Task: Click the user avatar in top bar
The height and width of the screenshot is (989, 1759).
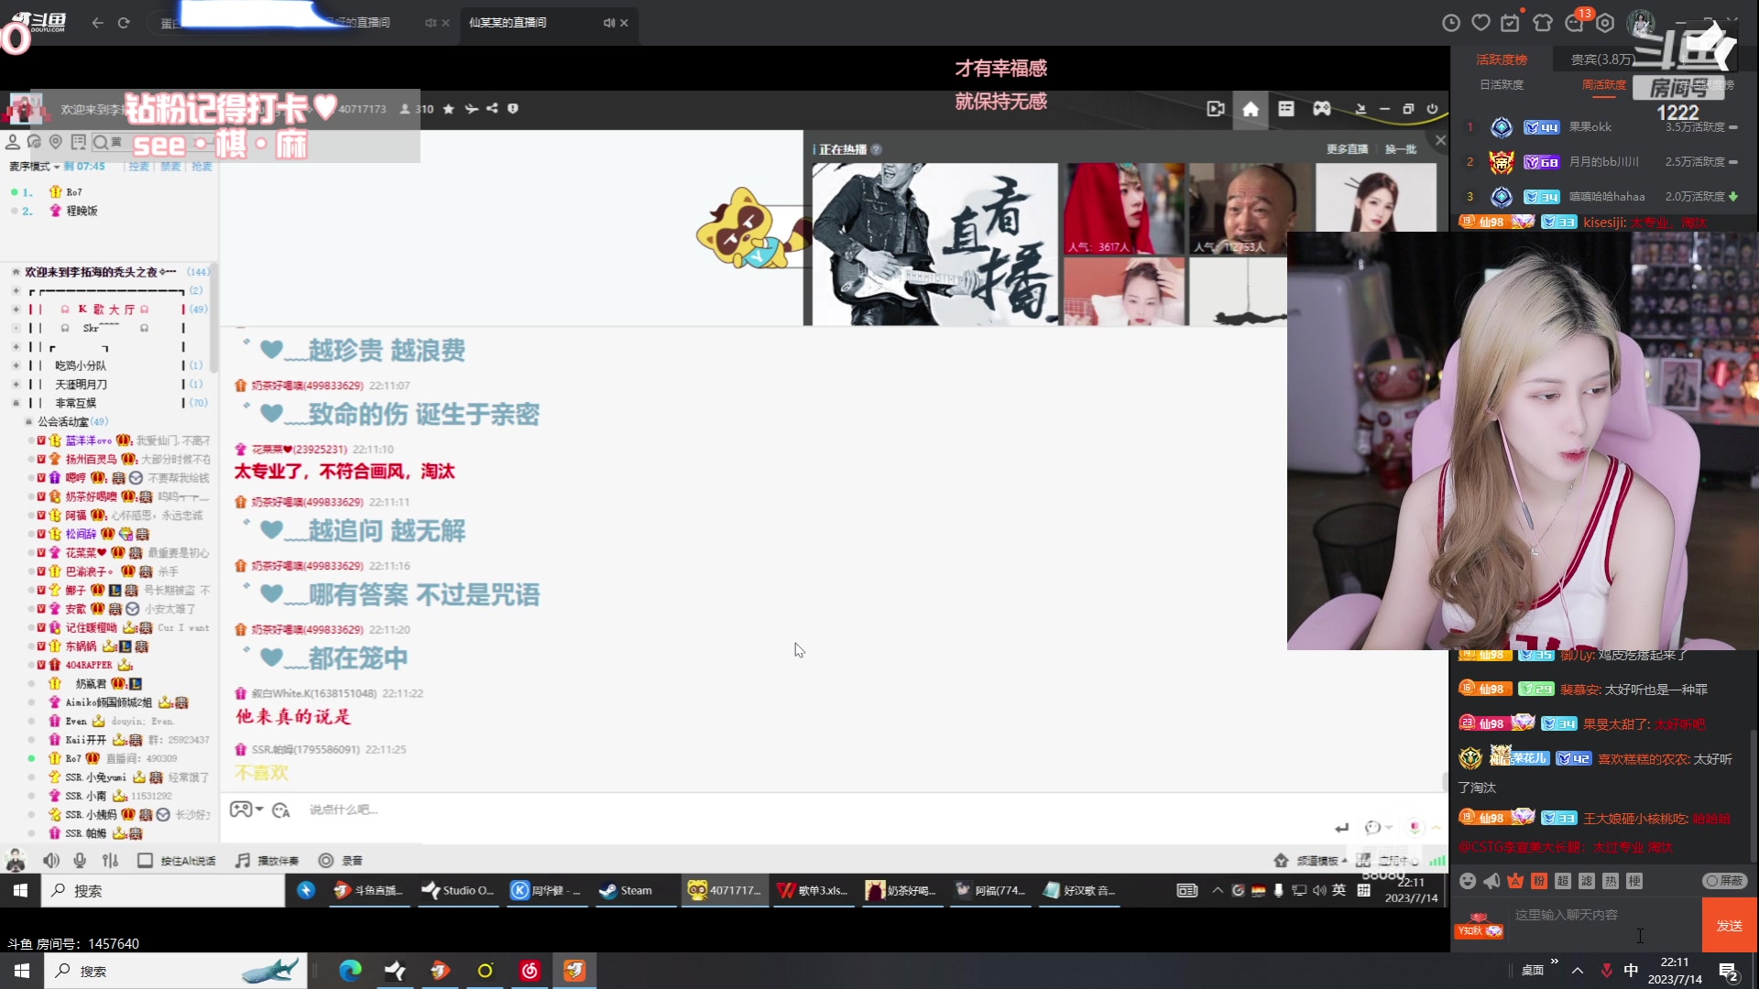Action: (x=1640, y=22)
